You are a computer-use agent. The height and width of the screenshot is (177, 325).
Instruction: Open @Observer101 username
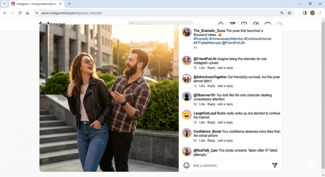[x=205, y=95]
